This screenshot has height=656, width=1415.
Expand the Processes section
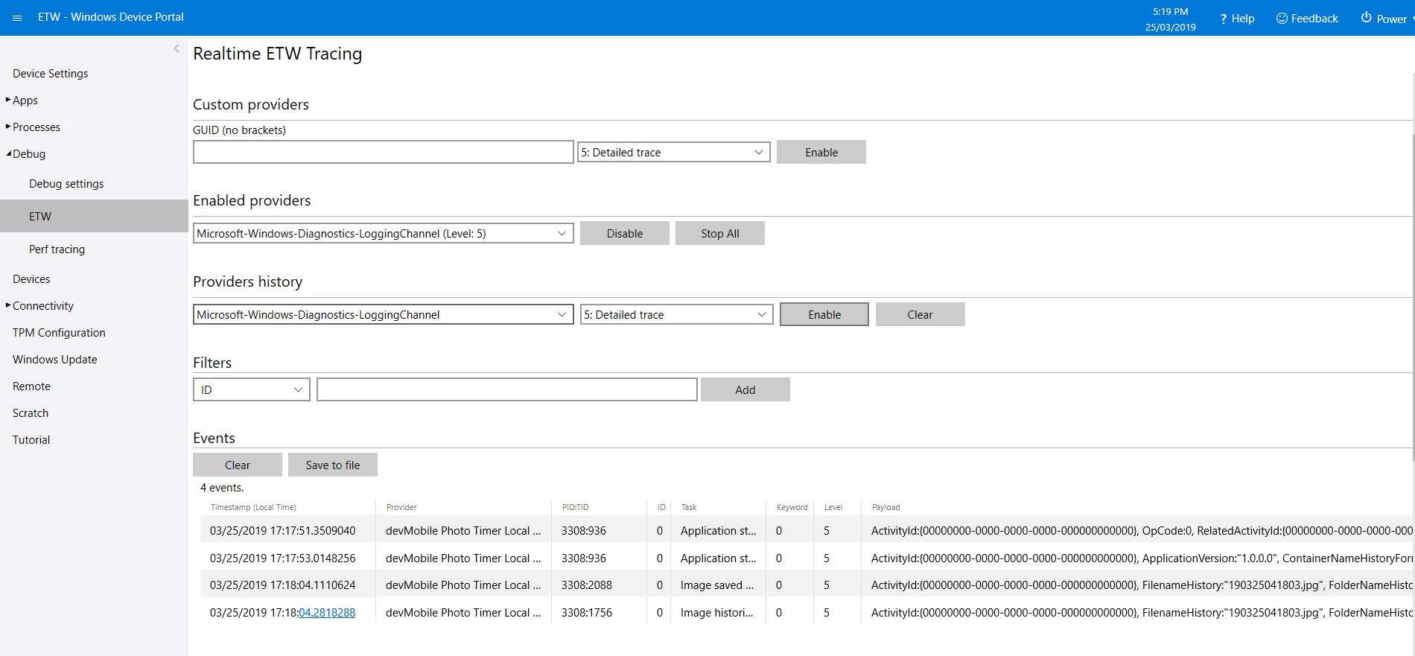click(9, 127)
